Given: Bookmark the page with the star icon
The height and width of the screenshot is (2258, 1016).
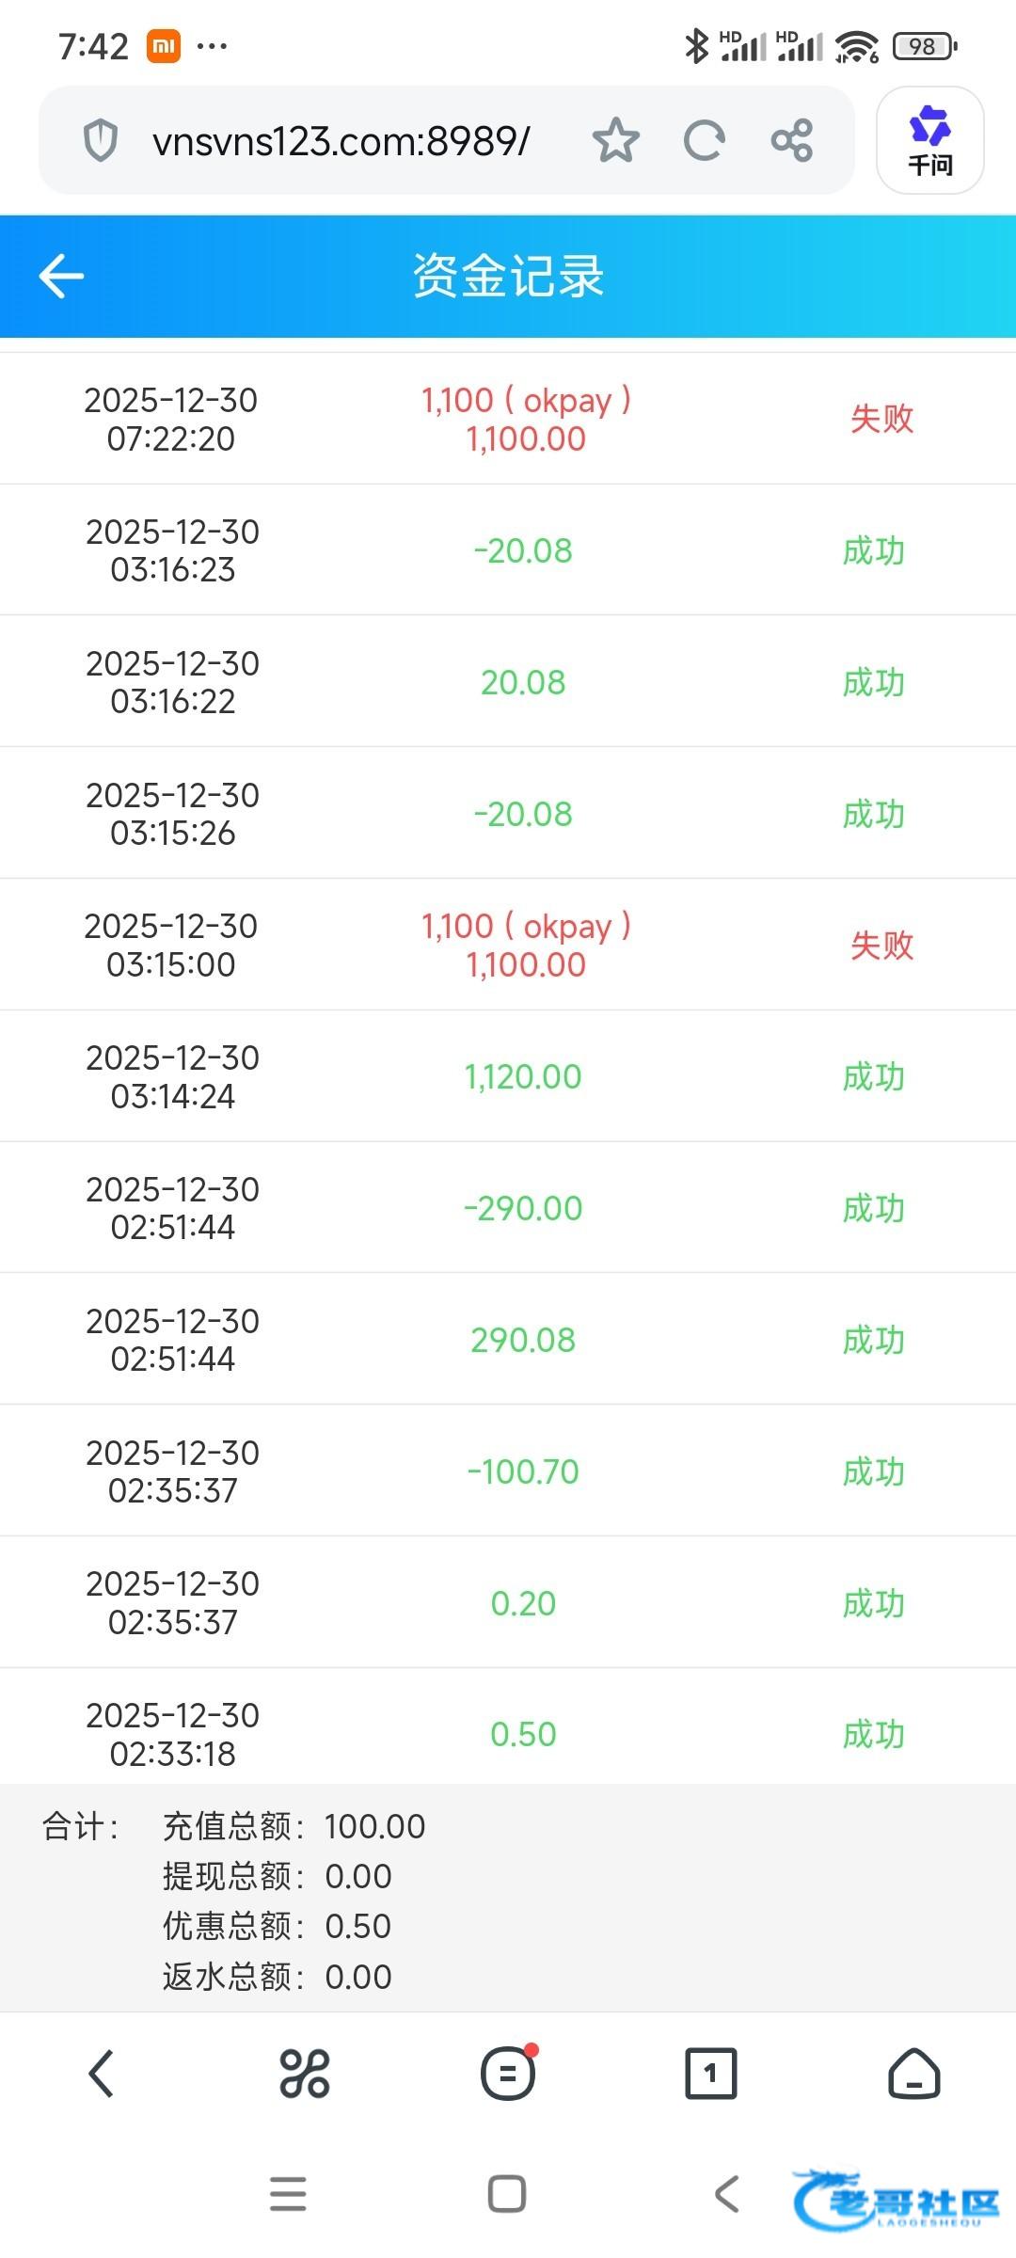Looking at the screenshot, I should tap(615, 141).
